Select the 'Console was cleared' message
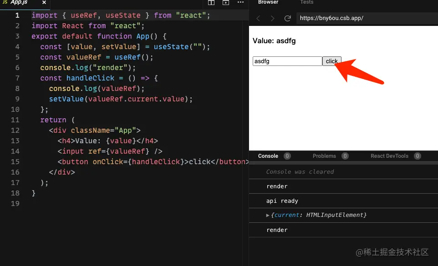The width and height of the screenshot is (438, 266). [300, 172]
